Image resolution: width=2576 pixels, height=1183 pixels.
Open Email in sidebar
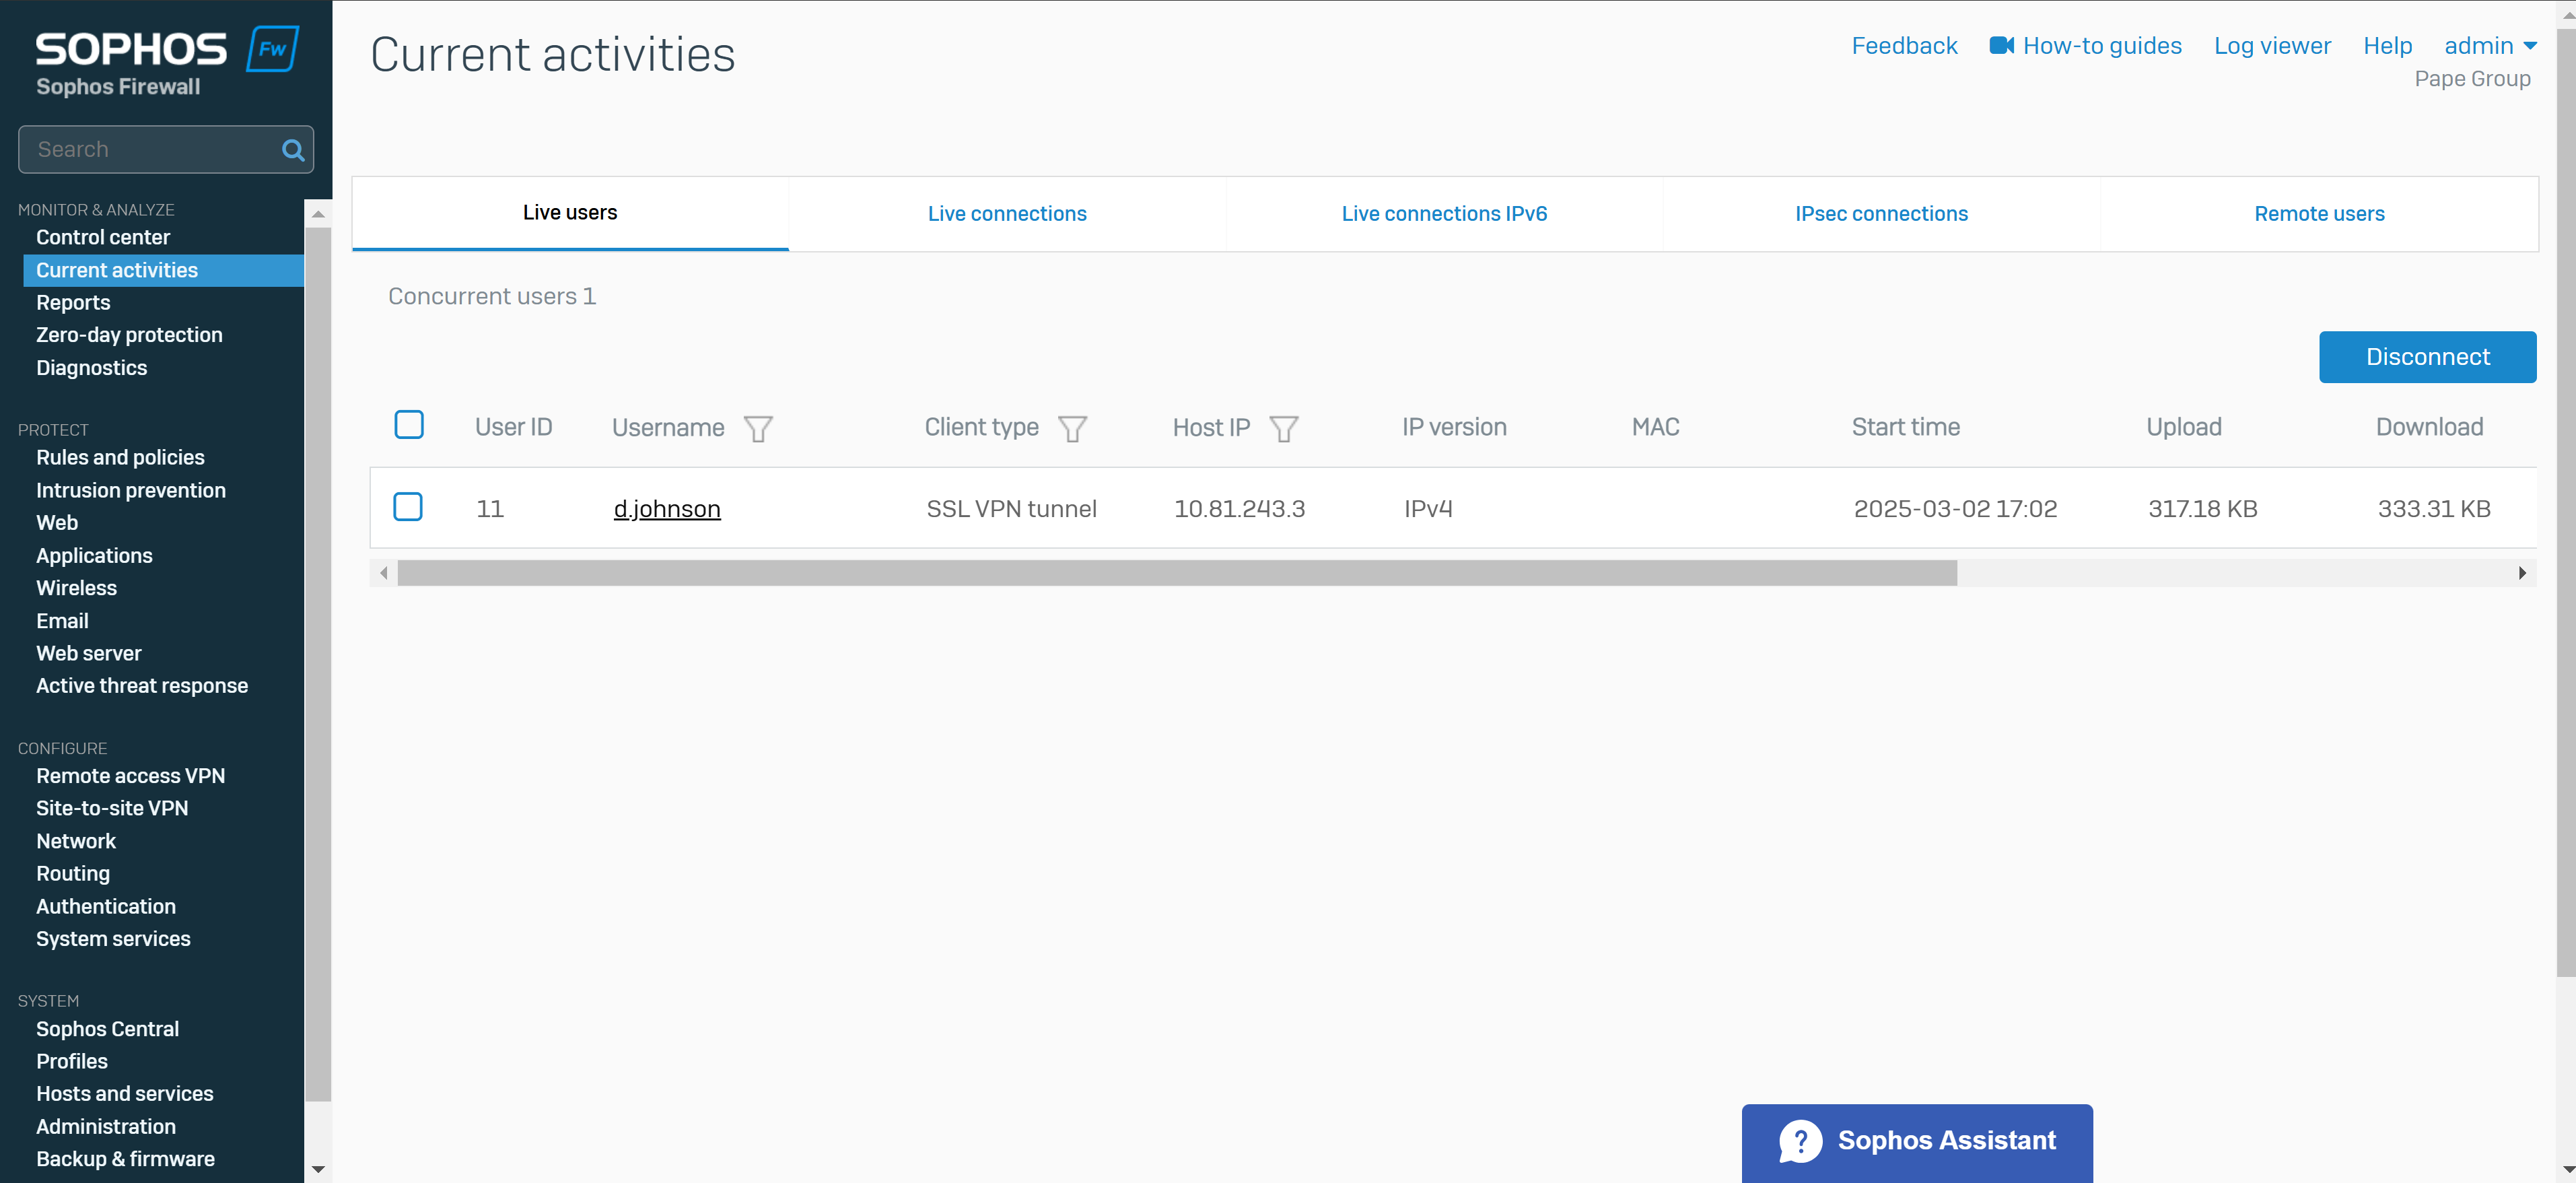click(x=62, y=621)
